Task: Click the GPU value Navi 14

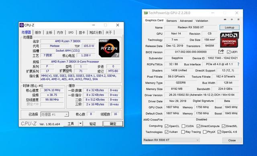Action: click(x=176, y=34)
